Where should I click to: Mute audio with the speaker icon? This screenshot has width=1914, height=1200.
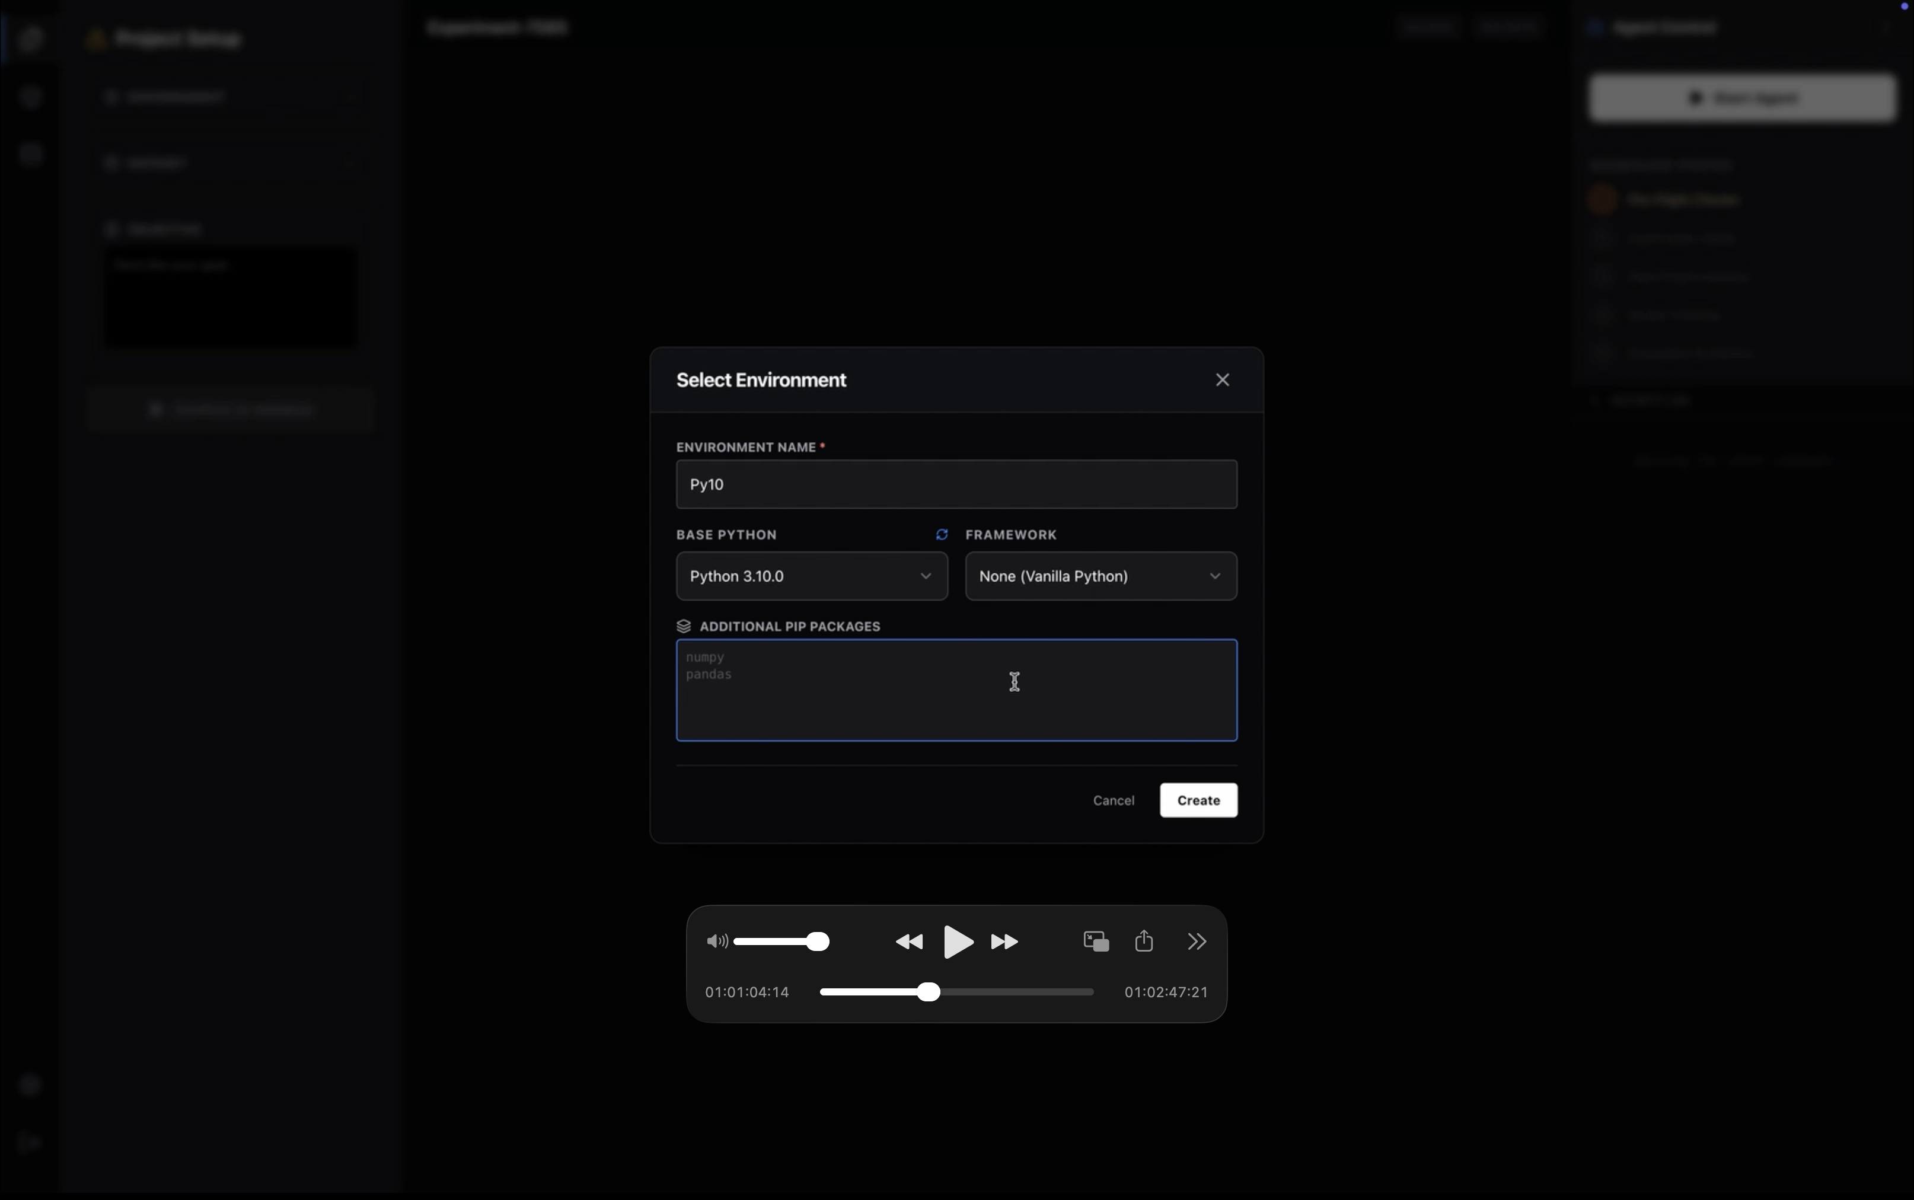716,942
